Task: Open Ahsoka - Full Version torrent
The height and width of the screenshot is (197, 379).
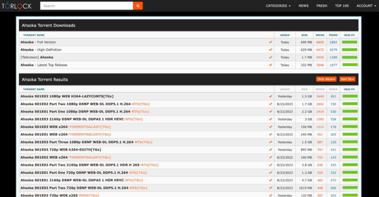Action: tap(38, 42)
